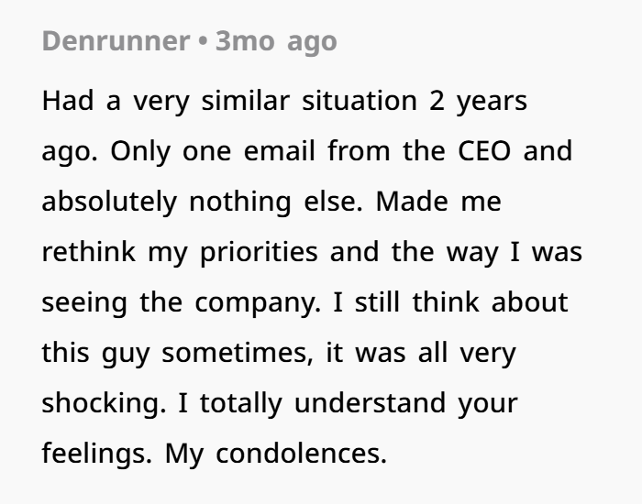Click the word understand in comment
Viewport: 642px width, 504px height.
(370, 403)
